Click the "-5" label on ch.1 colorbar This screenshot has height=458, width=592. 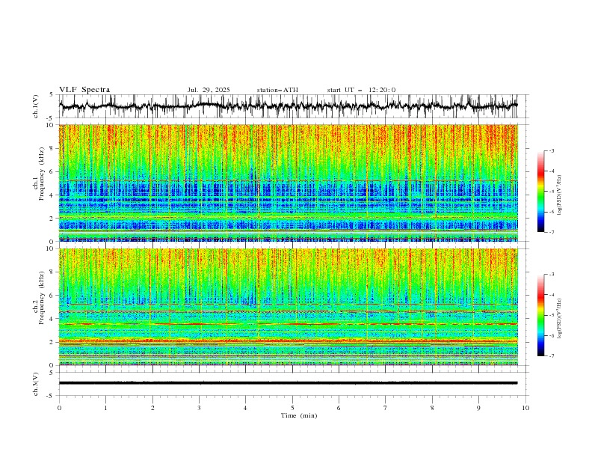pyautogui.click(x=552, y=192)
